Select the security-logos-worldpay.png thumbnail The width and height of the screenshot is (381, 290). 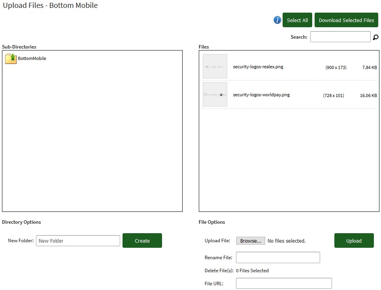click(x=215, y=95)
